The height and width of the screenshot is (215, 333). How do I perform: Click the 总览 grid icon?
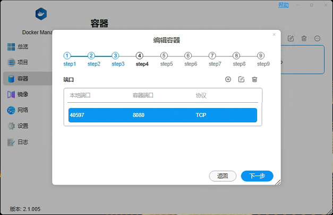(11, 47)
